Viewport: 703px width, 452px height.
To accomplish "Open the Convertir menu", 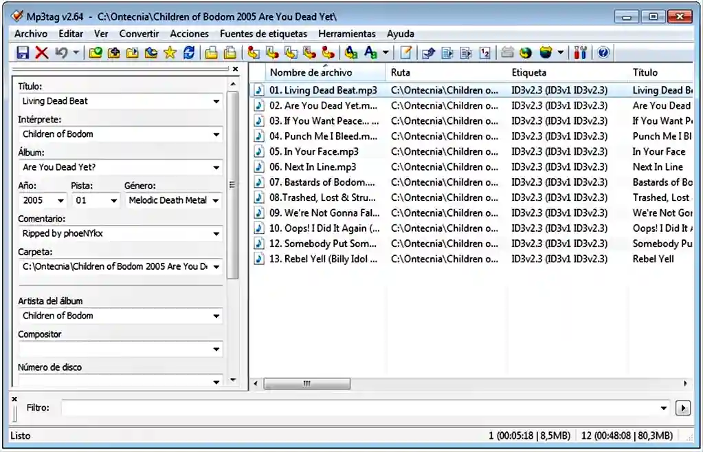I will pos(139,34).
